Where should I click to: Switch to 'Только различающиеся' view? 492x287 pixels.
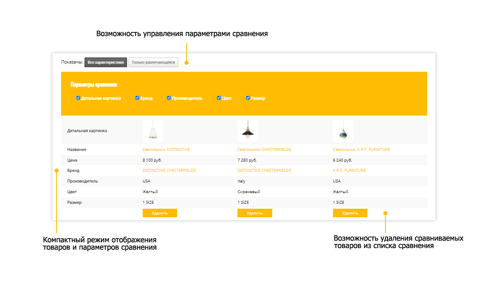[x=153, y=62]
